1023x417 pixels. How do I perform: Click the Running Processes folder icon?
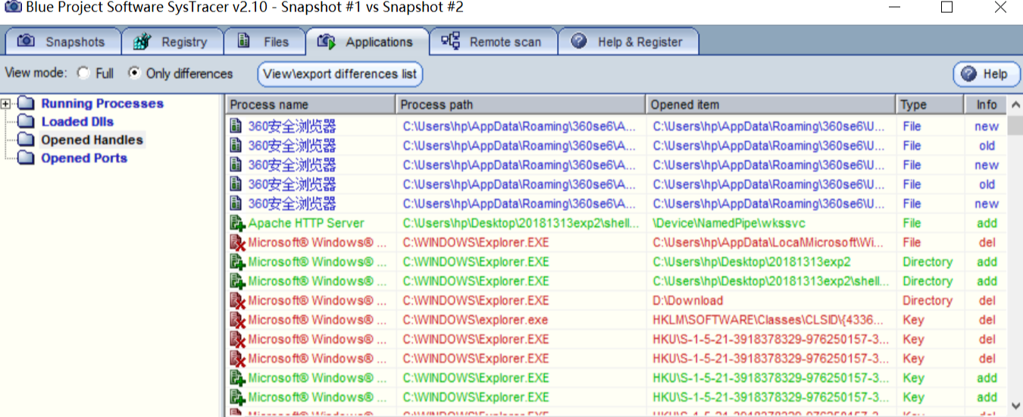click(27, 103)
